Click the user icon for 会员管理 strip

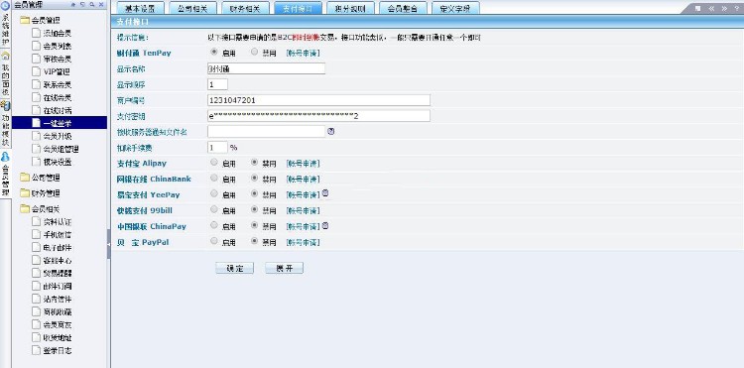[6, 157]
